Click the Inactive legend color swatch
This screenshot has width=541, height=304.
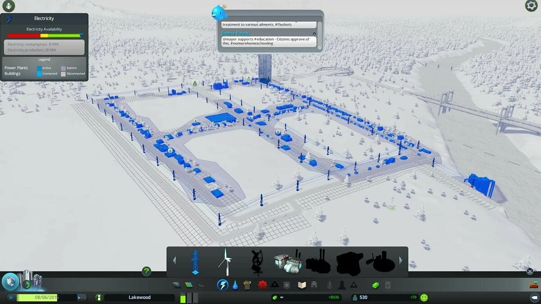pyautogui.click(x=63, y=68)
